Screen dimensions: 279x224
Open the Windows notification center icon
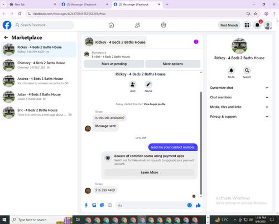tap(272, 220)
